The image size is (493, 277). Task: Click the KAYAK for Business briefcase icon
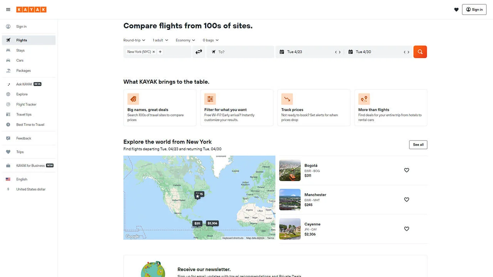point(8,165)
